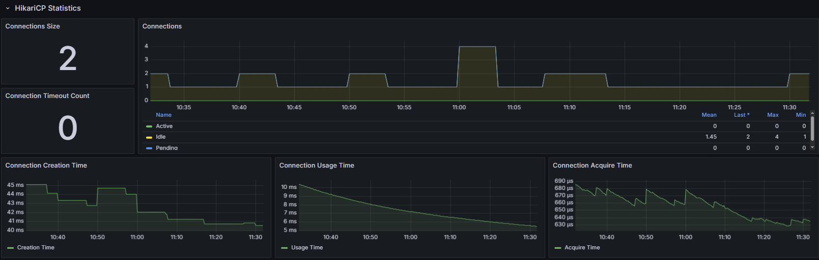Click the yellow Idle series color icon

[x=149, y=137]
